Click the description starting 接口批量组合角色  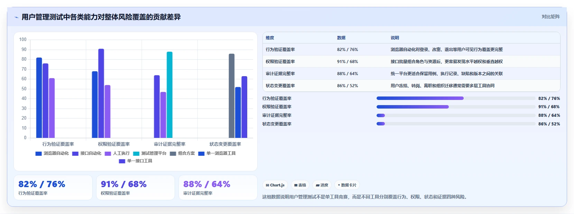click(x=447, y=62)
